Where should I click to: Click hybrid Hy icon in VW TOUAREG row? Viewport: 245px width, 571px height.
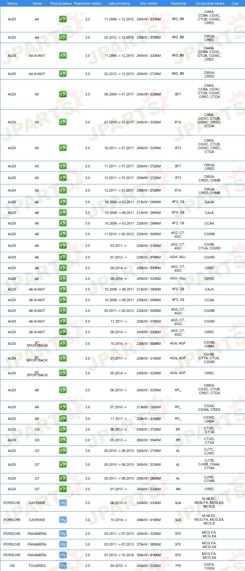pos(63,566)
